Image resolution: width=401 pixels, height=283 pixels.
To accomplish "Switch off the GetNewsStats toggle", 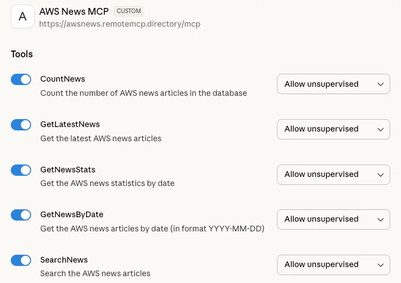I will tap(21, 170).
